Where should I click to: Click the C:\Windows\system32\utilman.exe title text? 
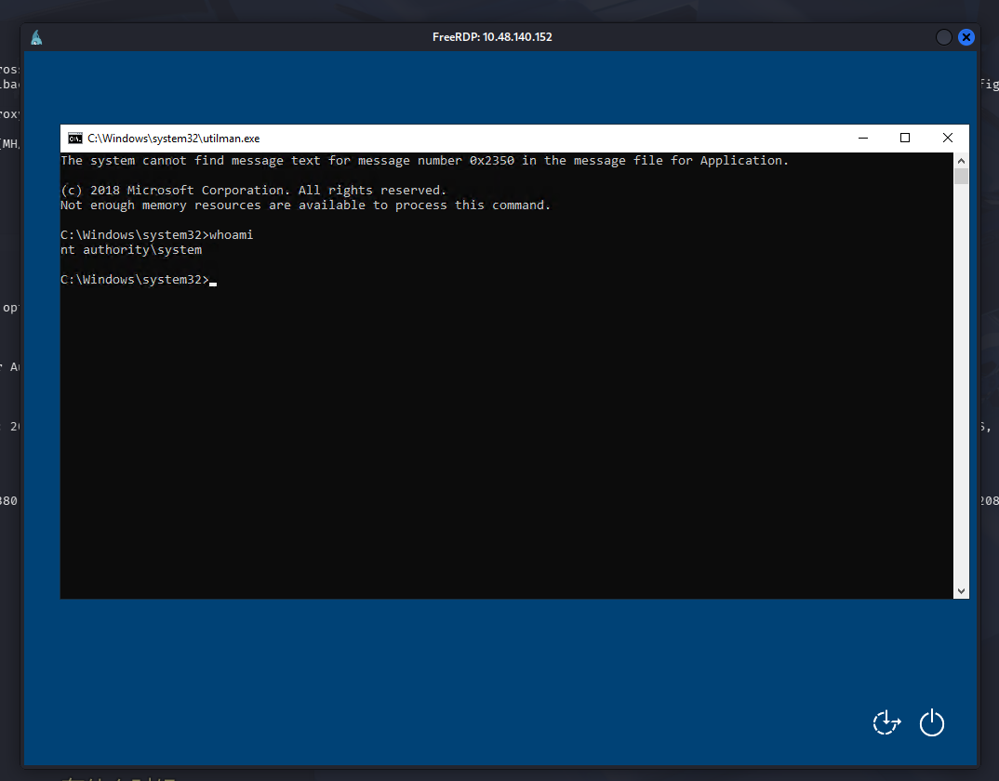pos(174,139)
